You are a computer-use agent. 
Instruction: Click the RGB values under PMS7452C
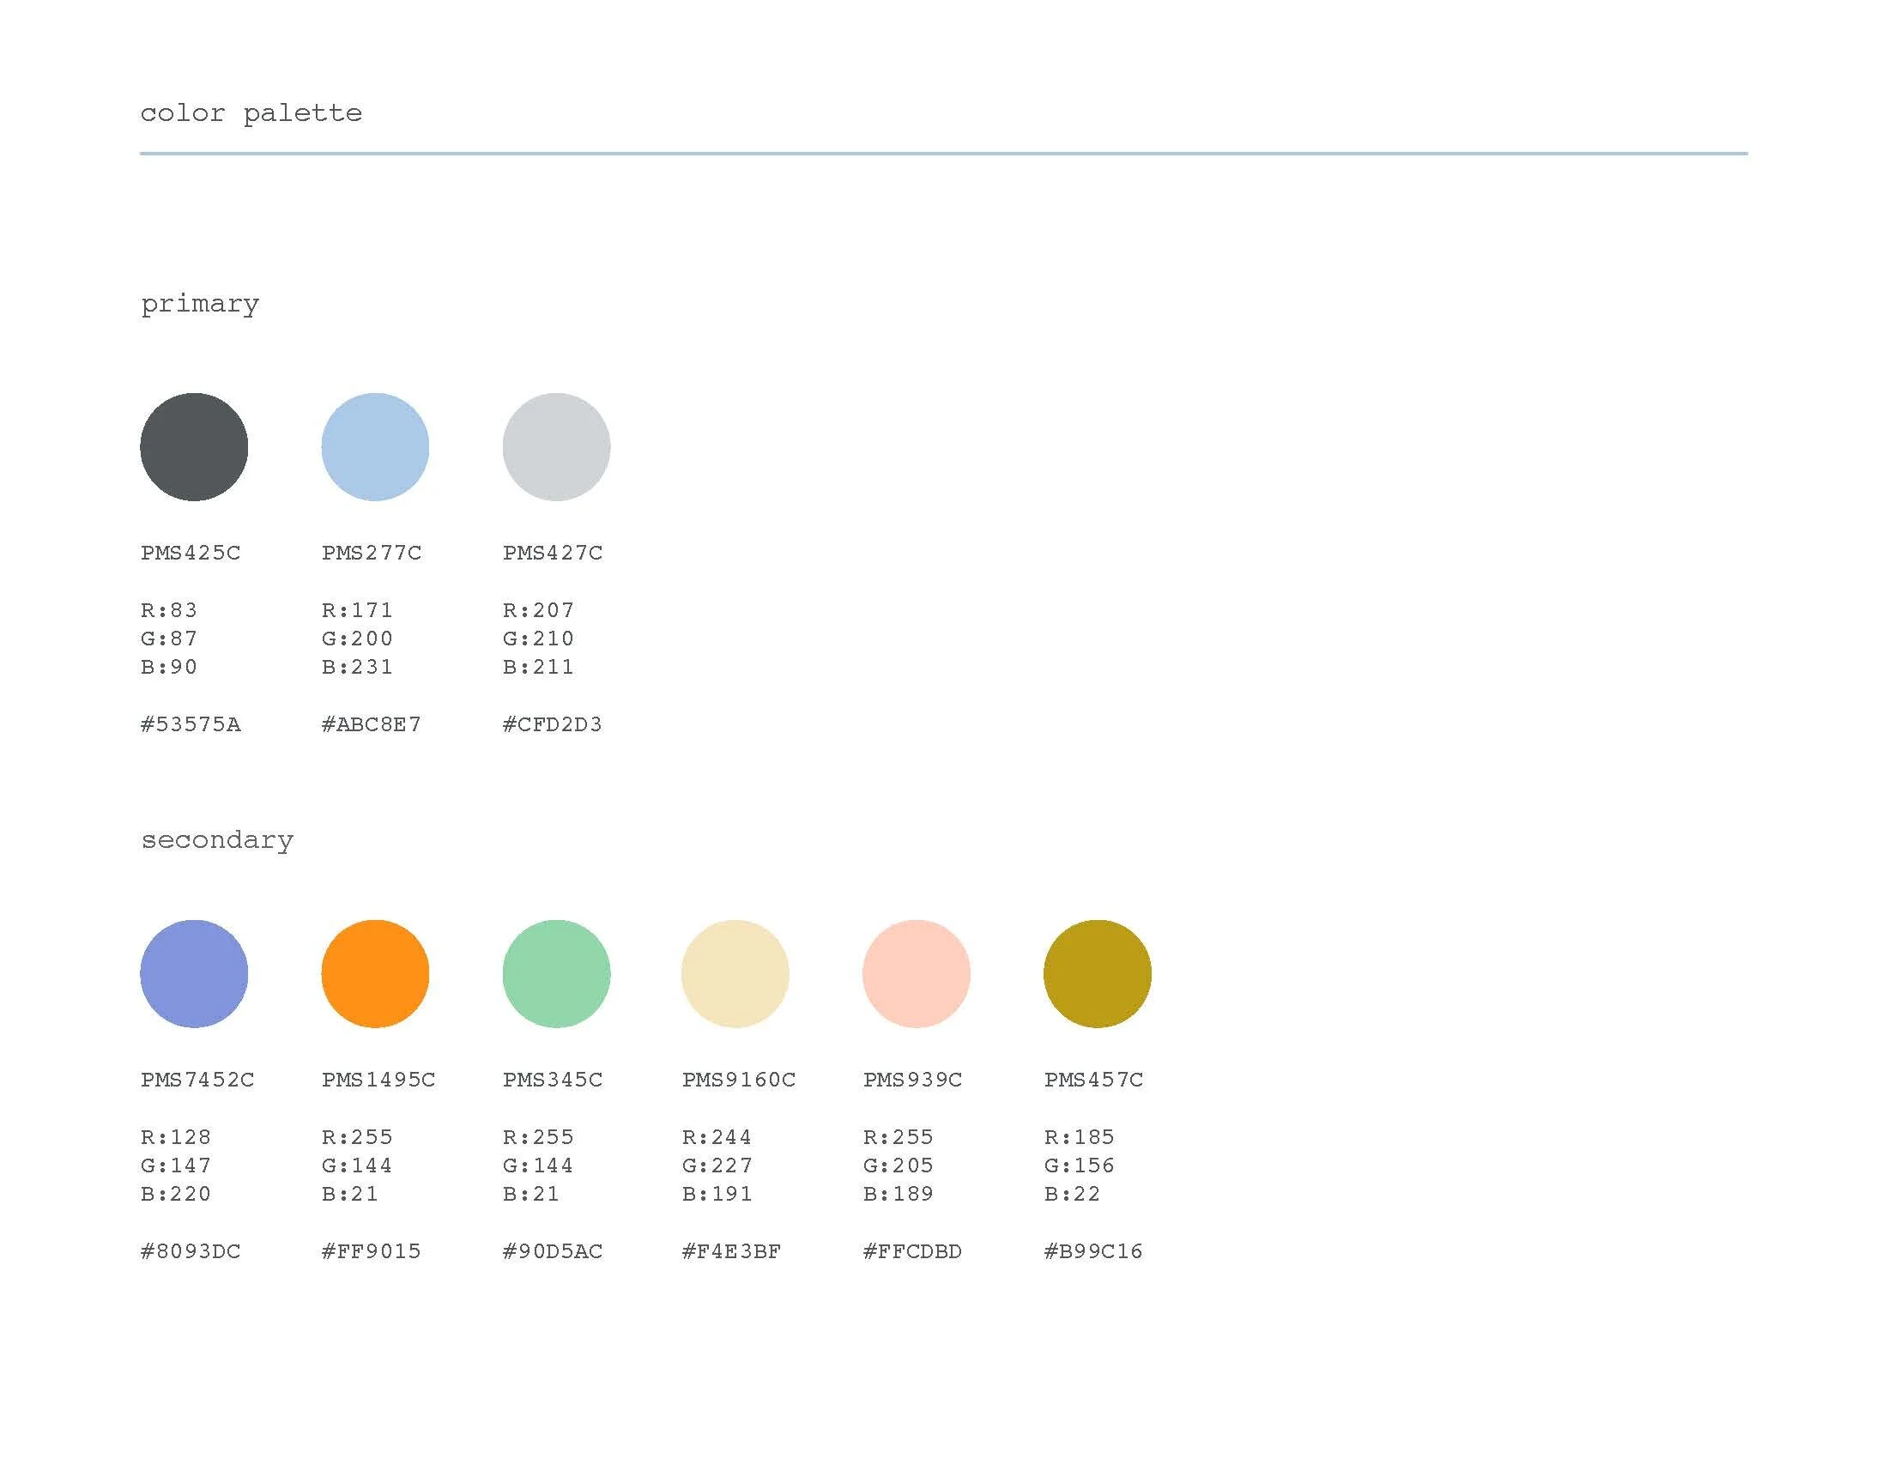point(176,1165)
